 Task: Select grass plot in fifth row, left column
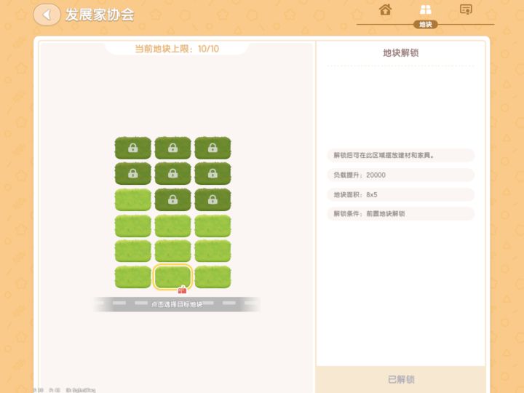pos(133,250)
